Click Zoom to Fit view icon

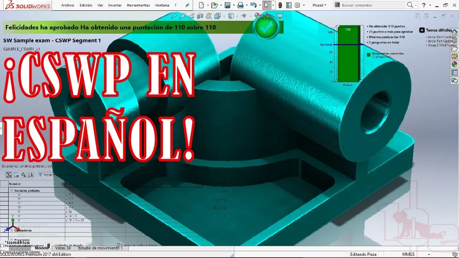(x=174, y=16)
